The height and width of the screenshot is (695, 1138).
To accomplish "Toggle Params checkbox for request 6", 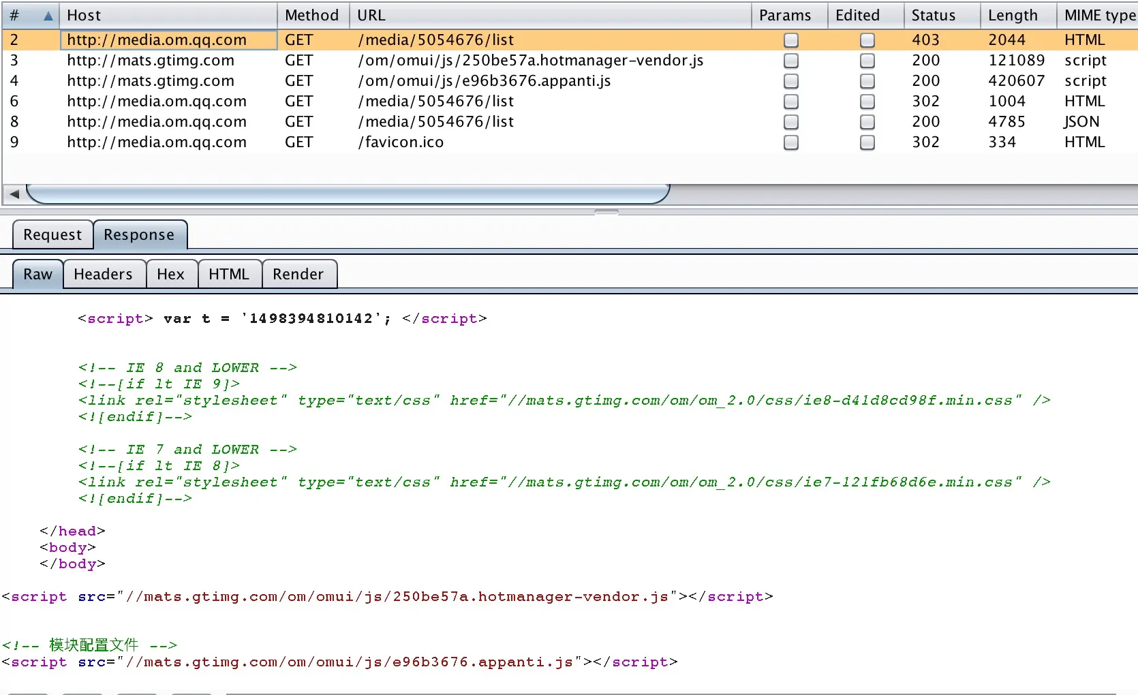I will click(x=790, y=102).
